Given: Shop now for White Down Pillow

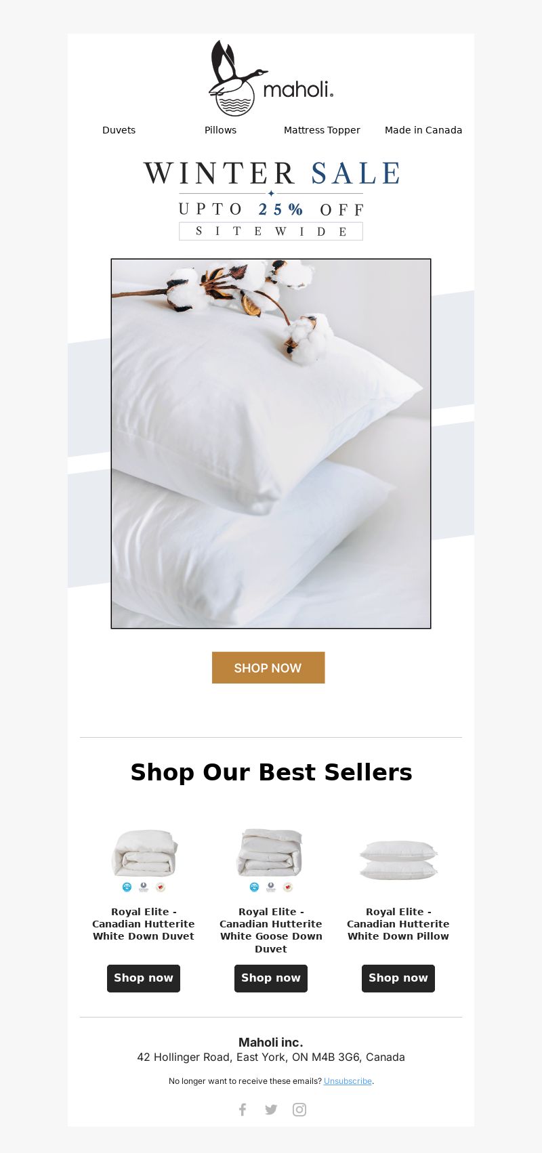Looking at the screenshot, I should pyautogui.click(x=398, y=978).
